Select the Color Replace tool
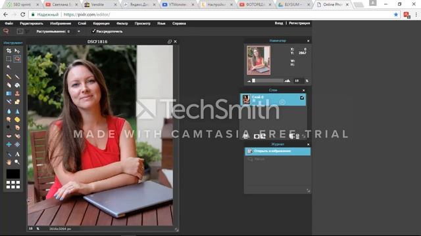Screen dimensions: 421x236 (x=9, y=102)
